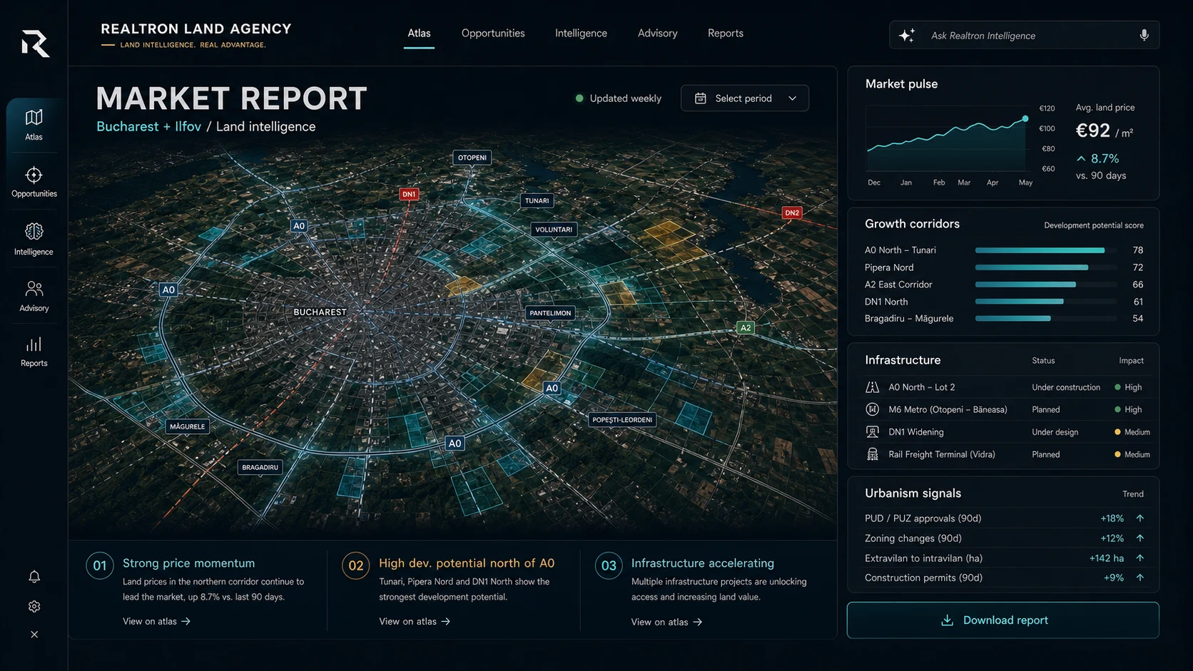The height and width of the screenshot is (671, 1193).
Task: Open the notifications bell icon
Action: coord(34,576)
